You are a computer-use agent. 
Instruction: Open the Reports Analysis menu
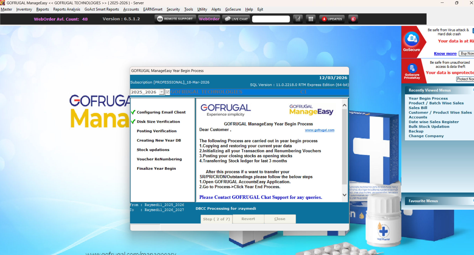click(x=67, y=9)
